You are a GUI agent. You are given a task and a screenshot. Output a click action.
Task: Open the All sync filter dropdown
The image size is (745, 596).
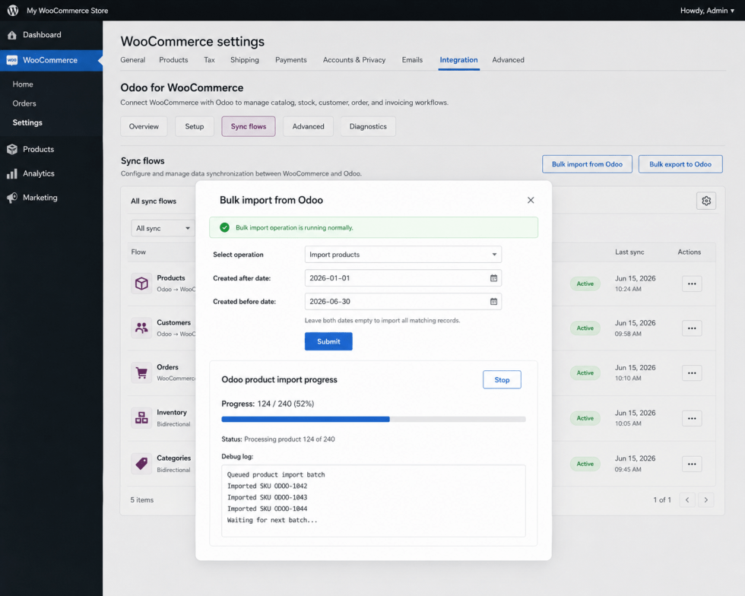163,228
